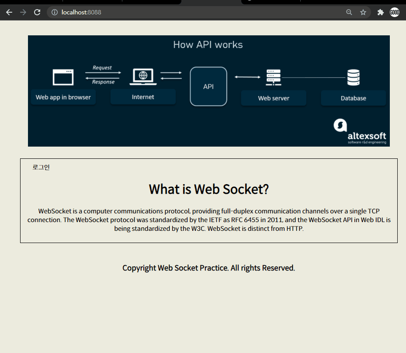
Task: View site information icon in address bar
Action: pyautogui.click(x=54, y=12)
